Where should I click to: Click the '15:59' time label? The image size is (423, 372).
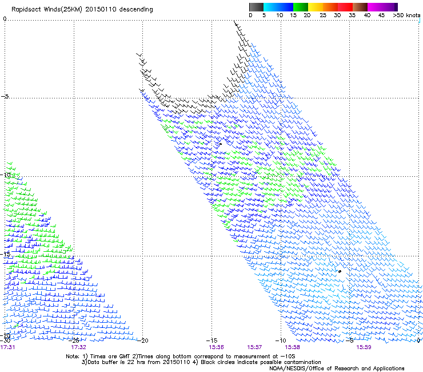click(x=364, y=347)
